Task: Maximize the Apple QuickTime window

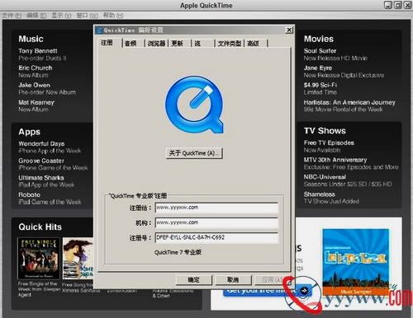Action: pos(398,5)
